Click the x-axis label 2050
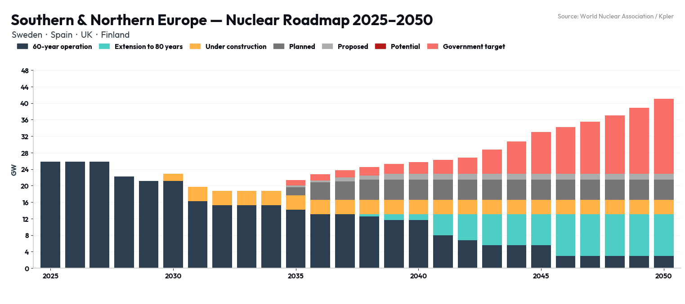This screenshot has height=304, width=685. pyautogui.click(x=664, y=276)
